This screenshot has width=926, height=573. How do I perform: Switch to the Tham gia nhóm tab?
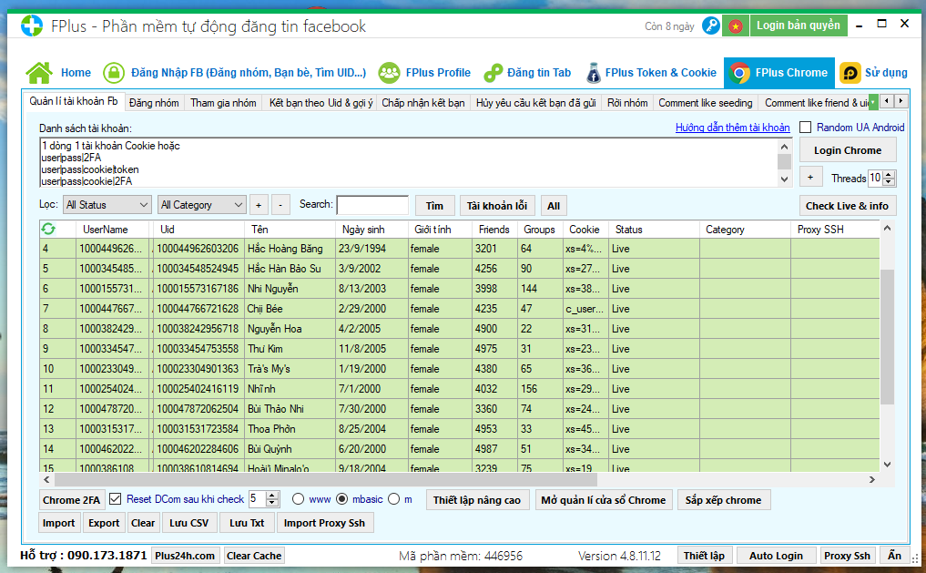coord(223,103)
